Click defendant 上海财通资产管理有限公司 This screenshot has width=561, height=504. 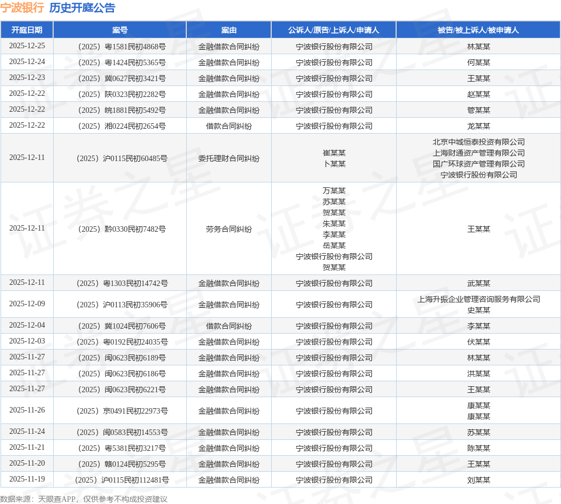(479, 153)
